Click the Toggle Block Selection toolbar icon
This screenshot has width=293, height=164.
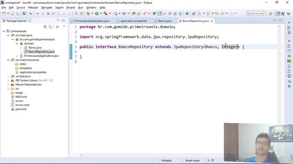(175, 14)
